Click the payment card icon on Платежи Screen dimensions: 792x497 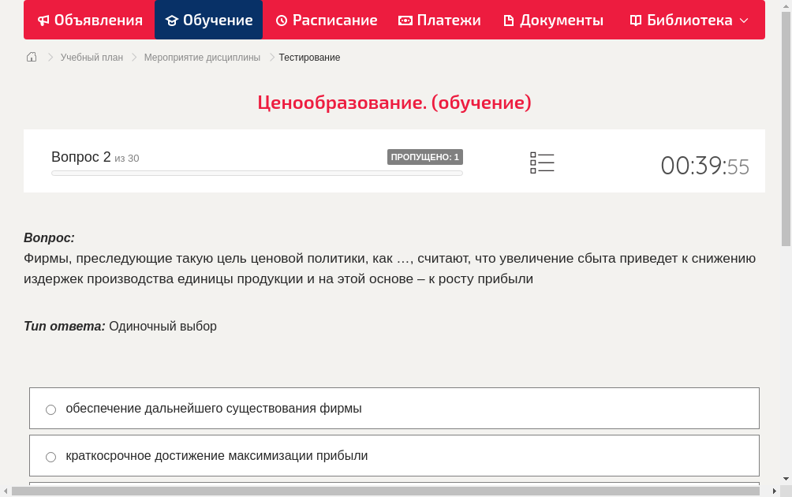point(405,20)
